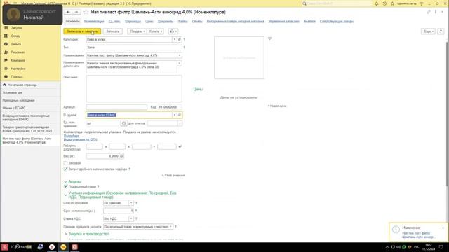This screenshot has height=252, width=449.
Task: Open the Купить dropdown button
Action: tap(156, 31)
